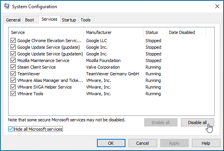Close the System Configuration window
Image resolution: width=224 pixels, height=151 pixels.
pyautogui.click(x=217, y=6)
